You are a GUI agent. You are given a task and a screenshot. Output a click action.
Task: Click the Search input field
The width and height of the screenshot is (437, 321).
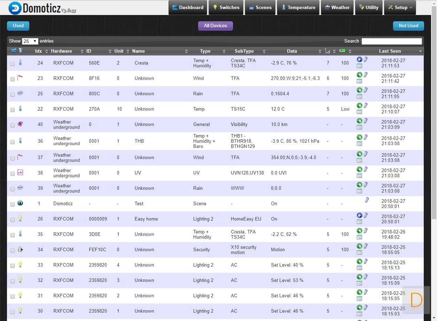click(392, 41)
